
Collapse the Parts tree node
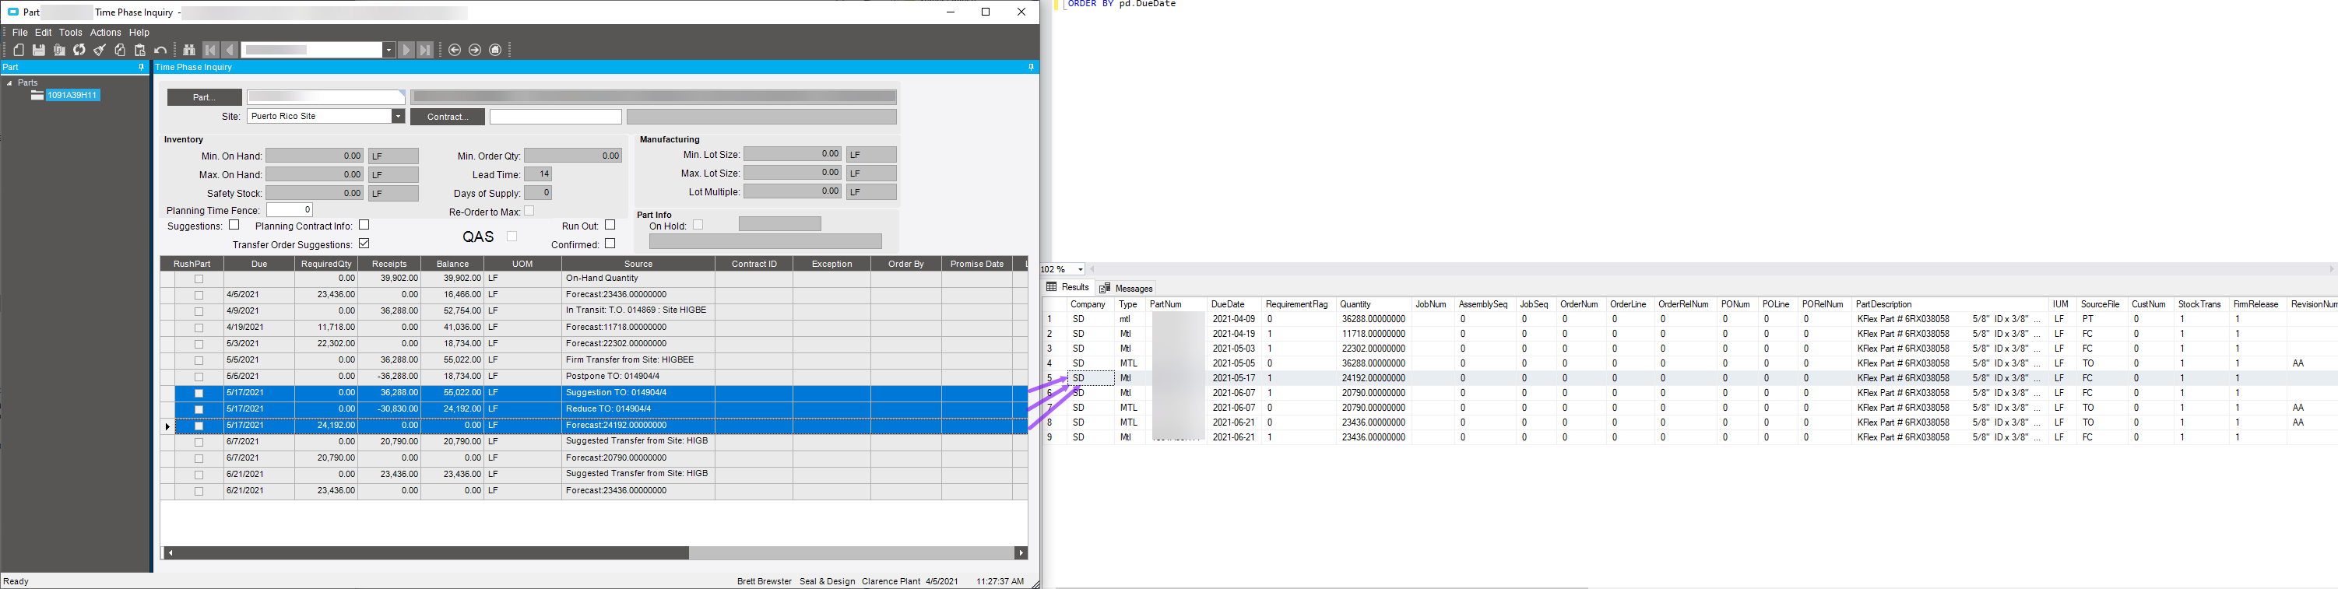click(9, 82)
